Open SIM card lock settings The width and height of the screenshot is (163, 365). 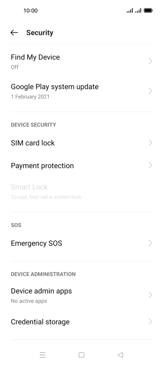[x=81, y=143]
